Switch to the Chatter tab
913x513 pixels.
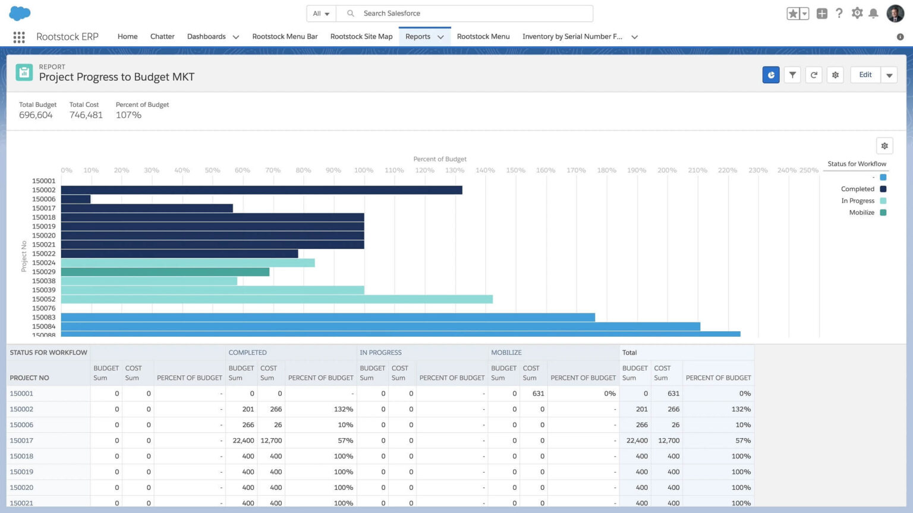tap(162, 37)
